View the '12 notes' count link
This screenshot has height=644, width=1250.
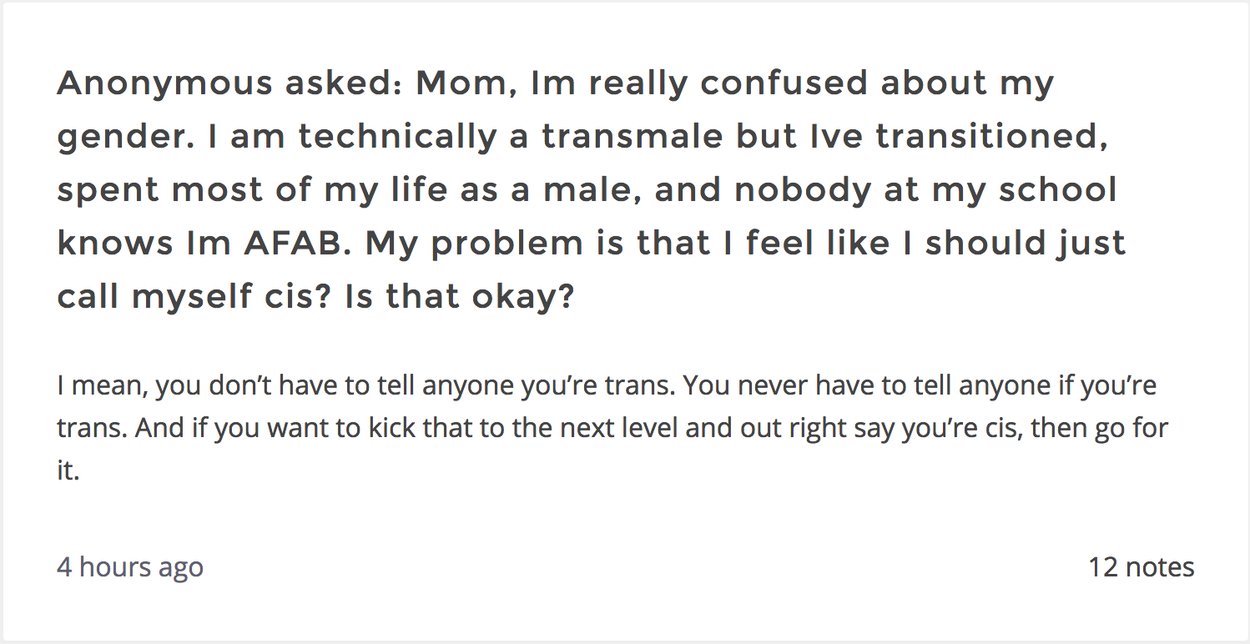(x=1141, y=567)
